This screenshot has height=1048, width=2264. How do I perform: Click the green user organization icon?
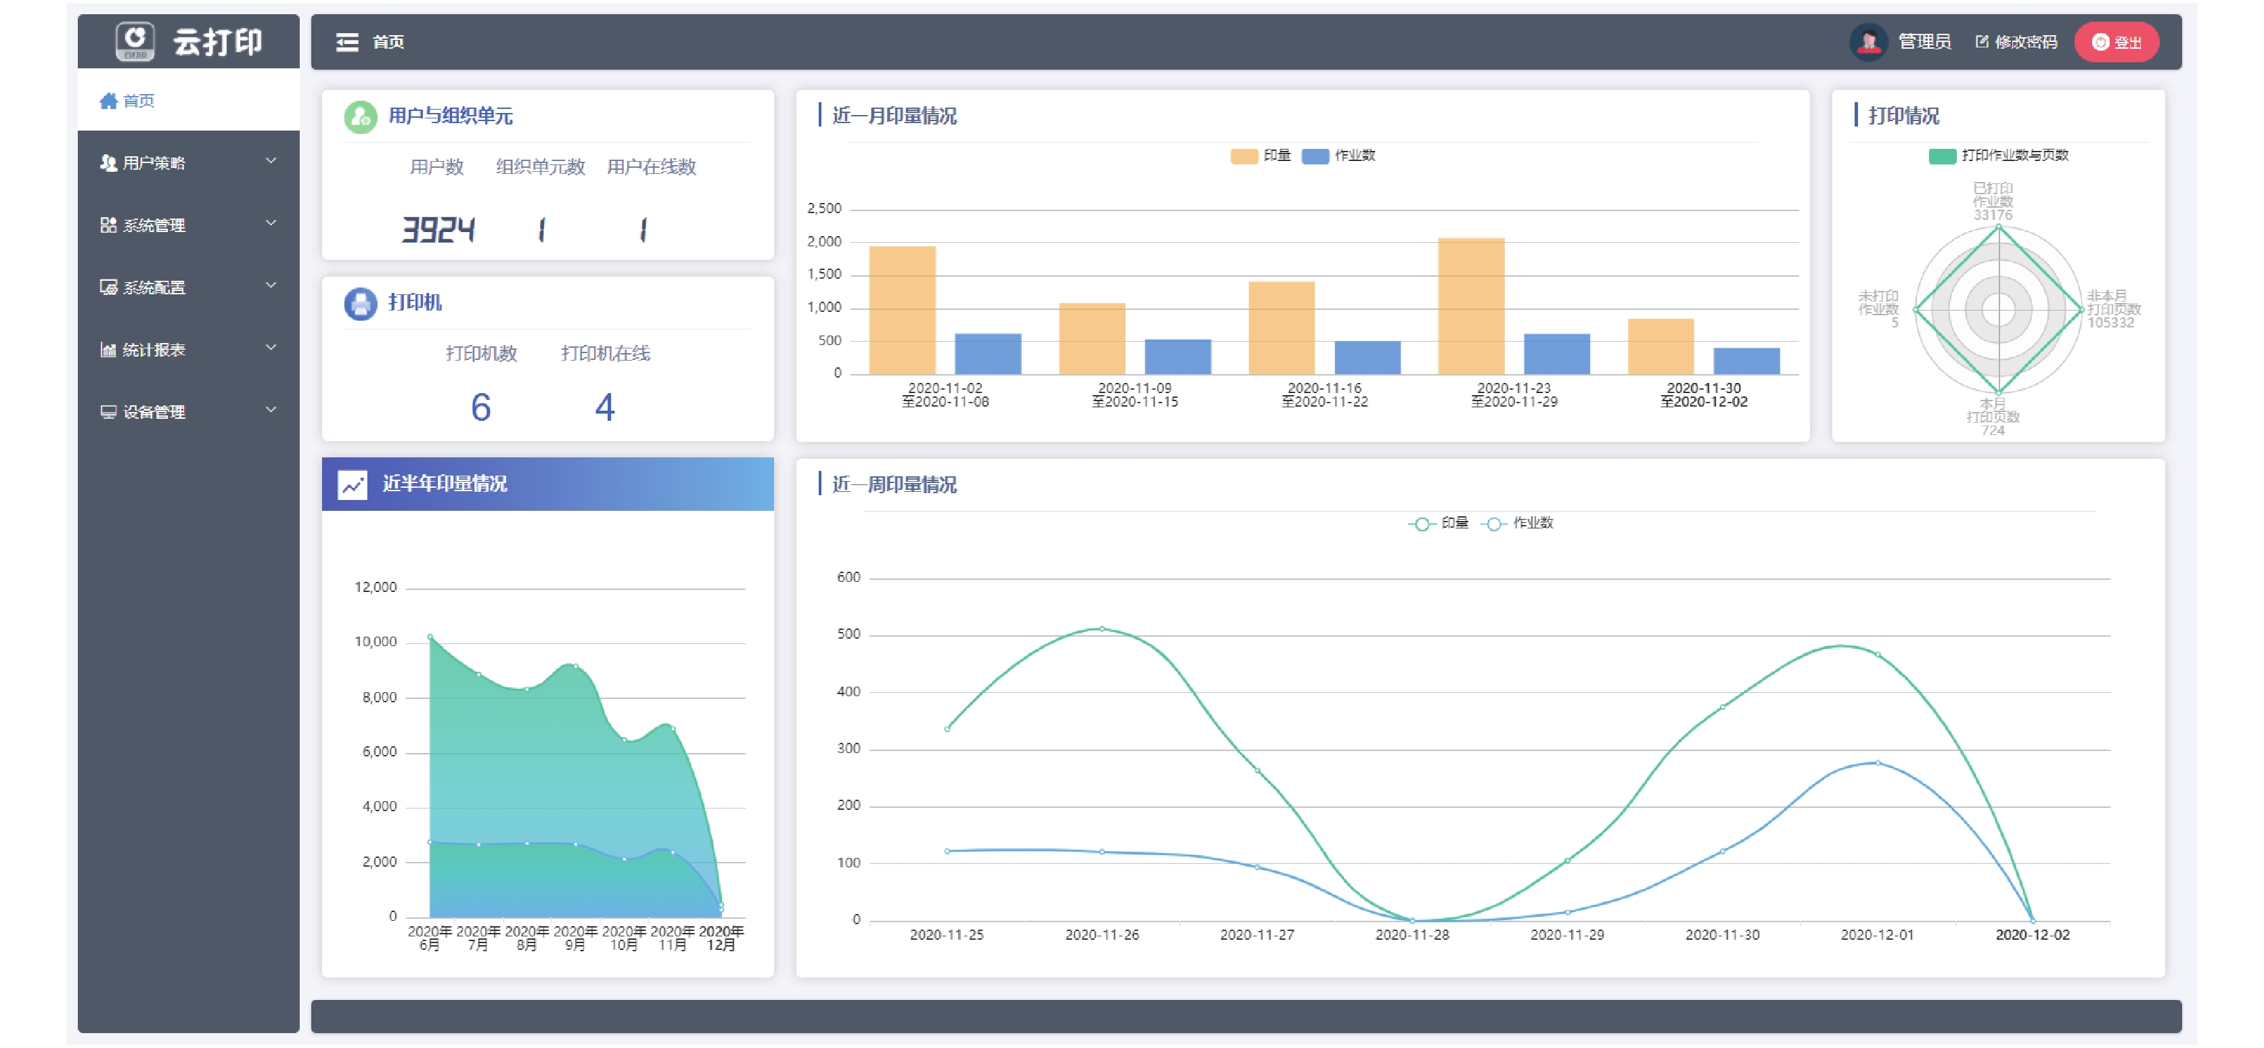361,116
